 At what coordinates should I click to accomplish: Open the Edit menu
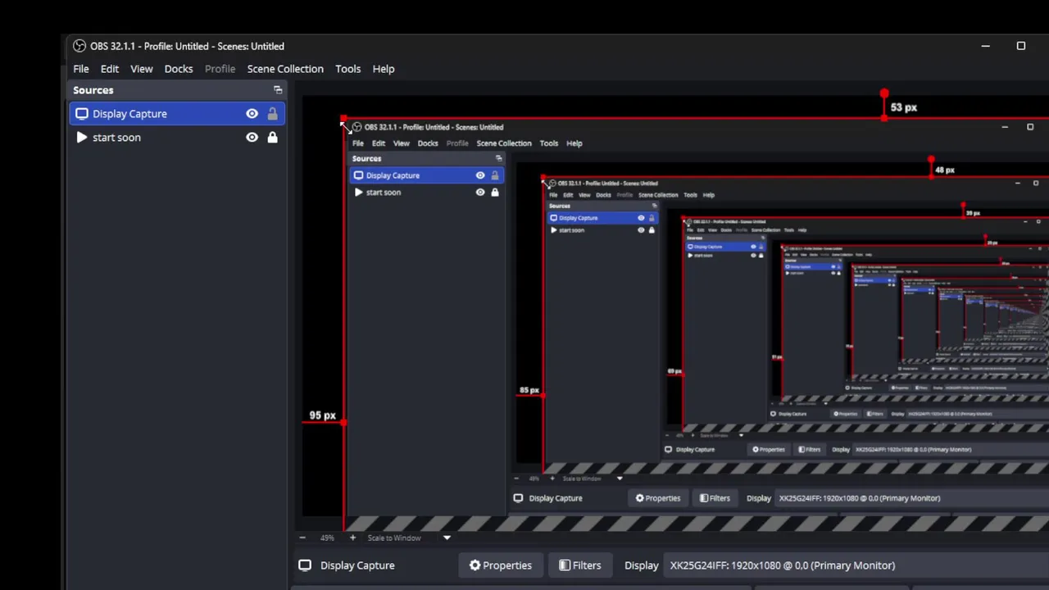(x=110, y=69)
